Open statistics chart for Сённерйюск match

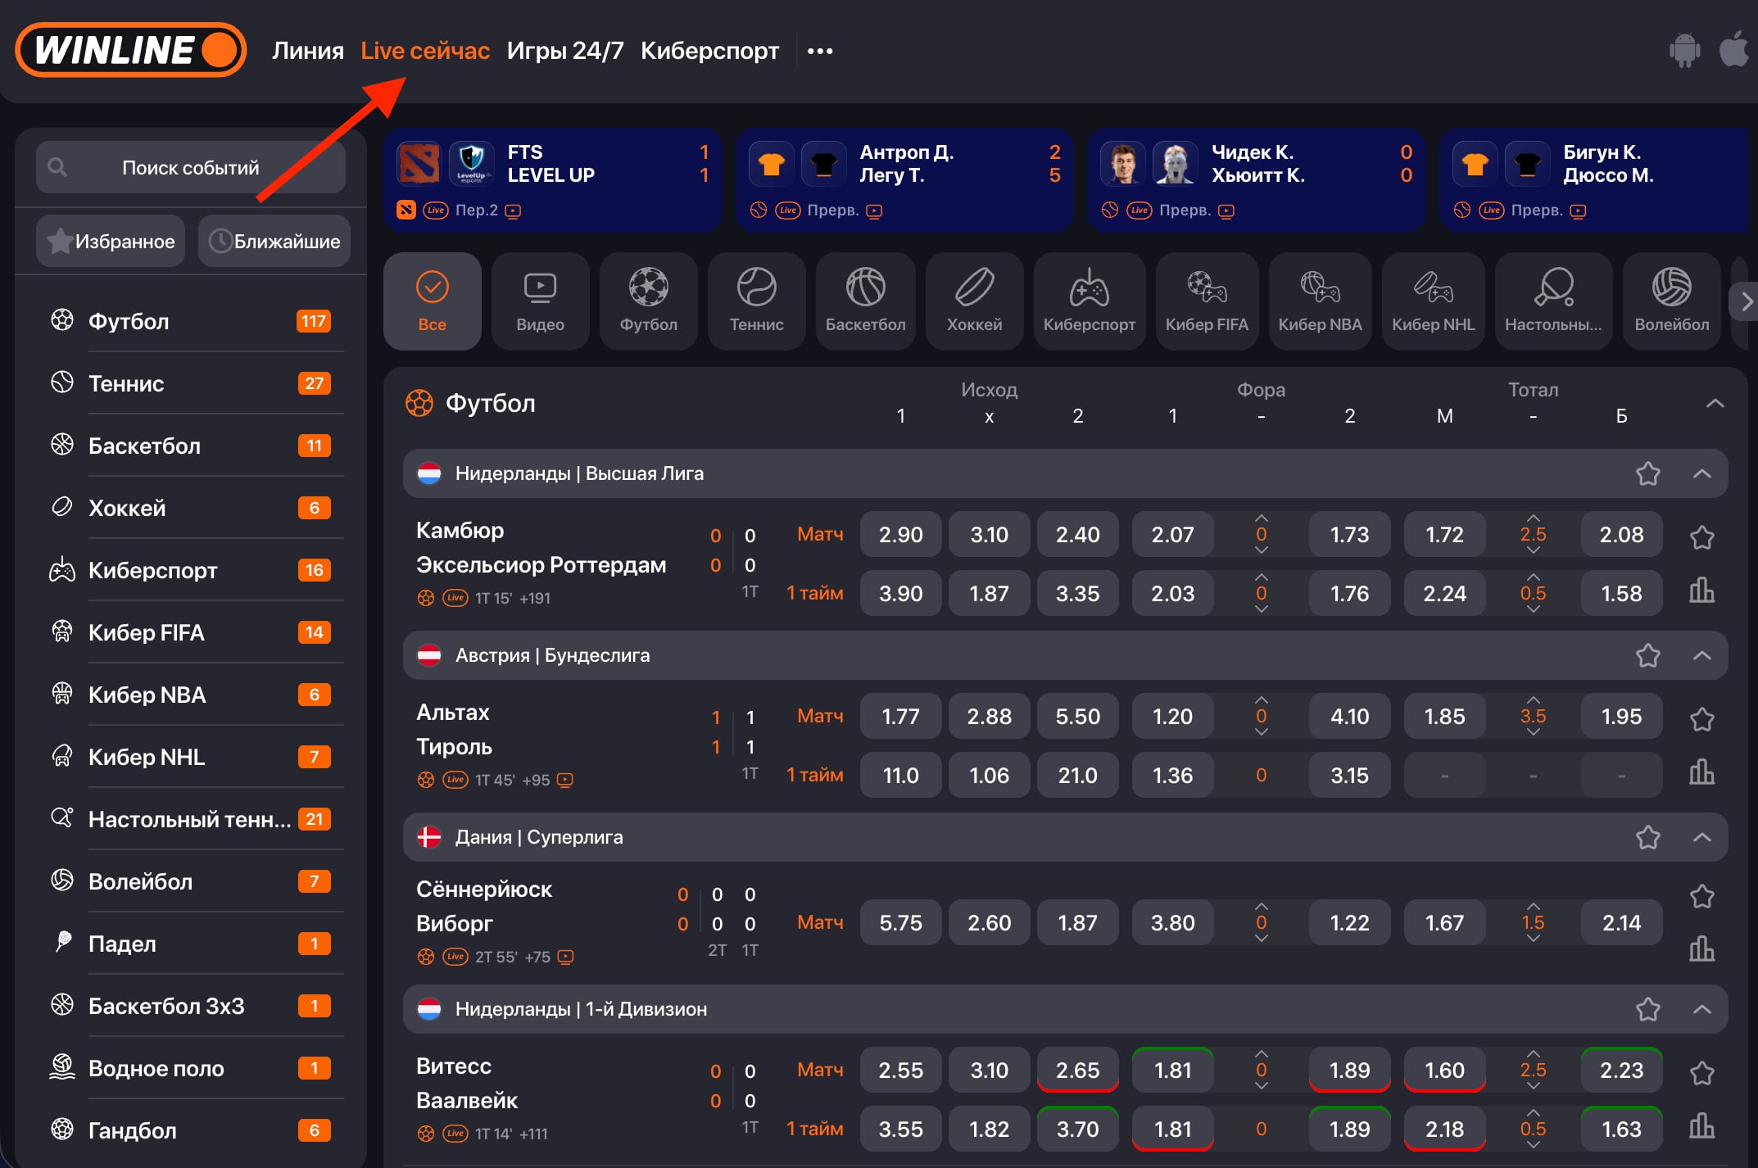click(x=1701, y=949)
